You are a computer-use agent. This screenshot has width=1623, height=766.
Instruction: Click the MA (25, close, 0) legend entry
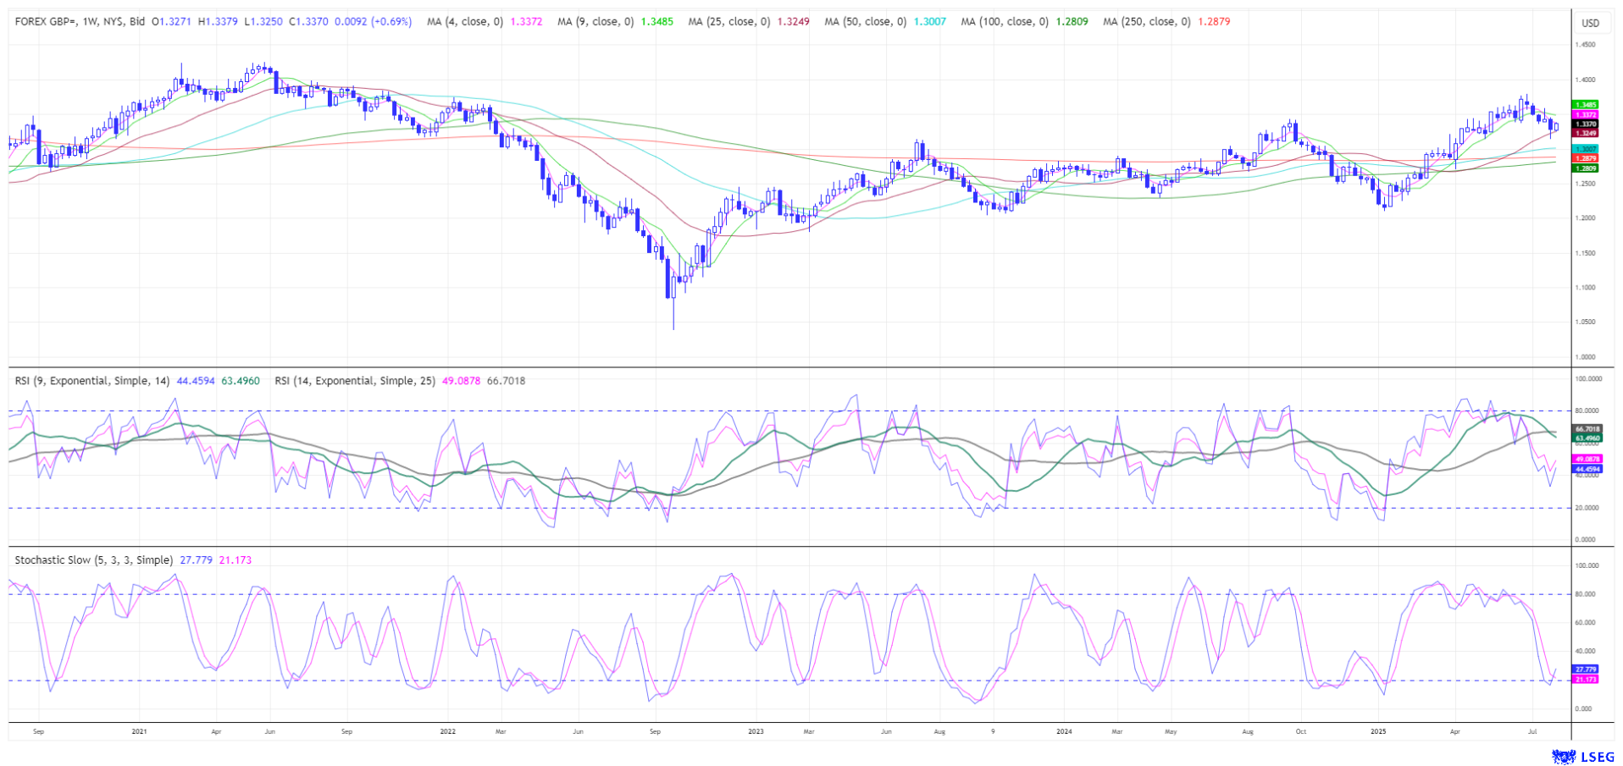pos(729,22)
